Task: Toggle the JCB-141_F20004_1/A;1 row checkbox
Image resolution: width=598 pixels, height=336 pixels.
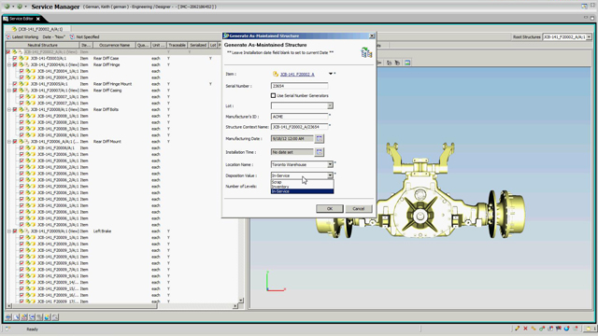Action: (x=21, y=71)
